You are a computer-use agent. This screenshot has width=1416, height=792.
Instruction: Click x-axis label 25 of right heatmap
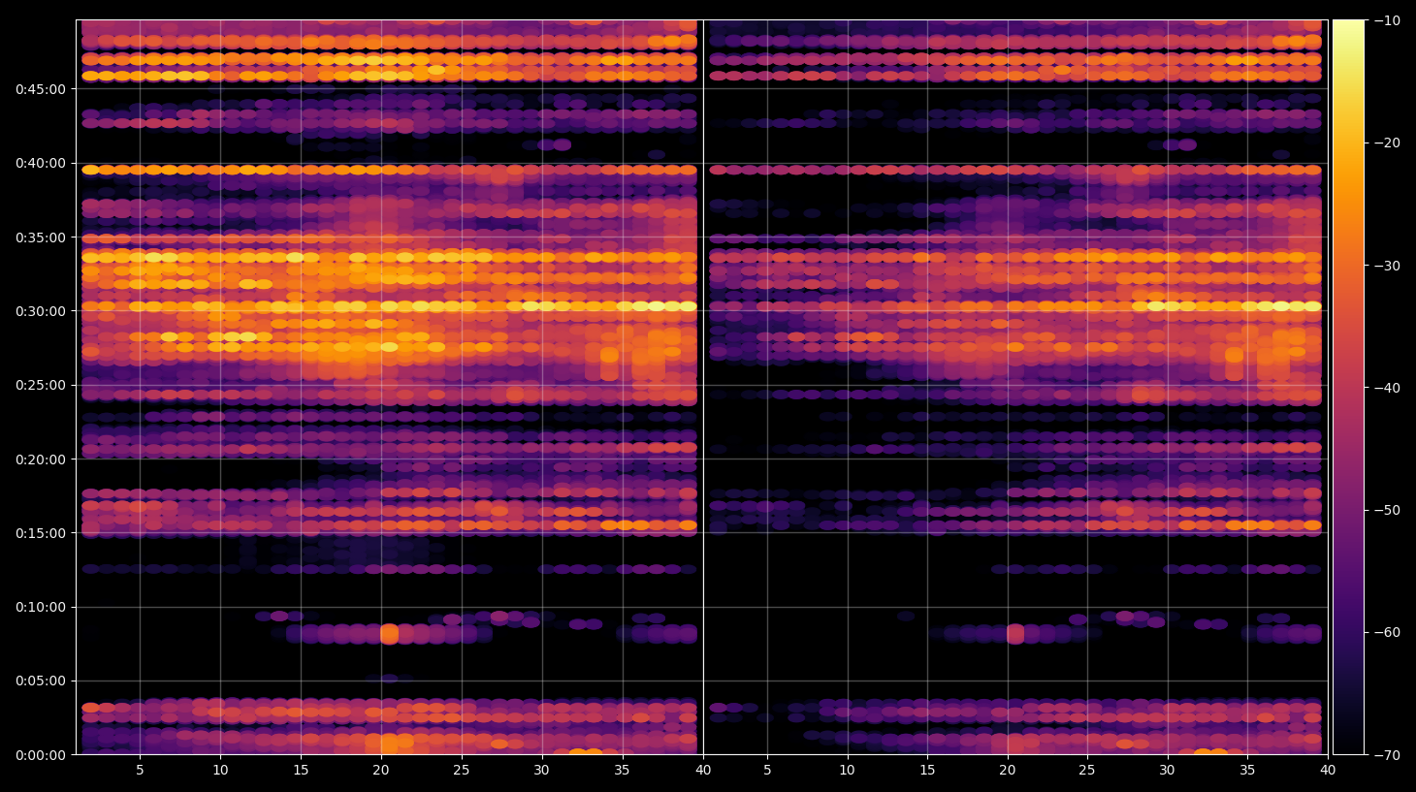1087,771
